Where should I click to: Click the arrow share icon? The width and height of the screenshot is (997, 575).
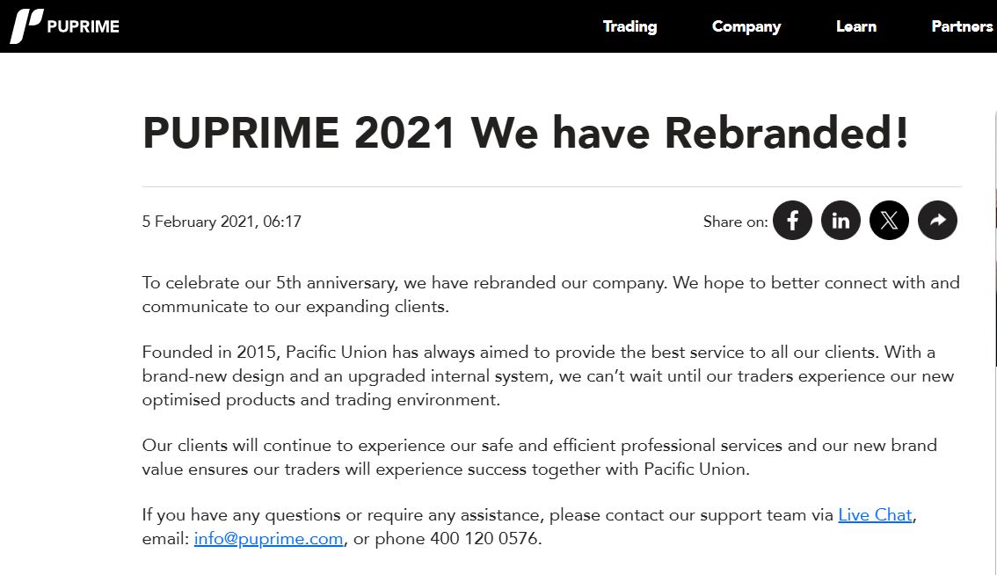(x=937, y=221)
